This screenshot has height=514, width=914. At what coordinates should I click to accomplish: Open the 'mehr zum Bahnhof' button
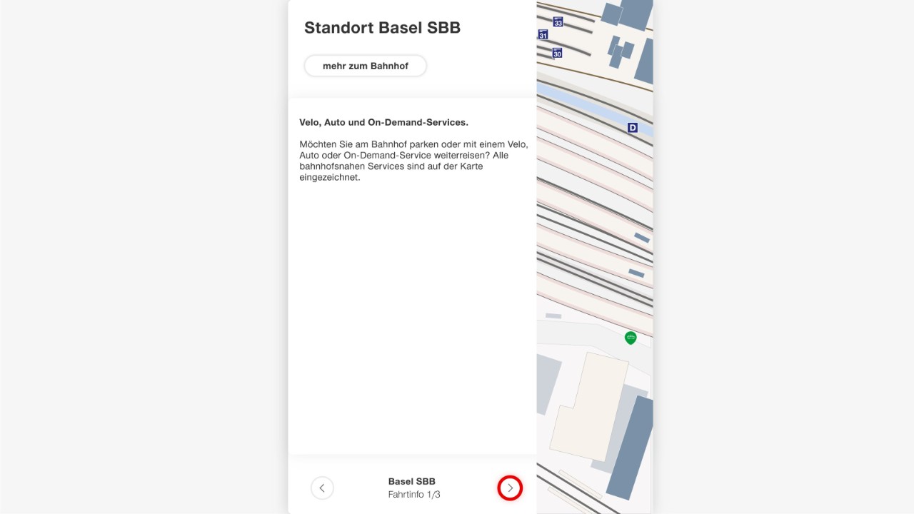366,66
